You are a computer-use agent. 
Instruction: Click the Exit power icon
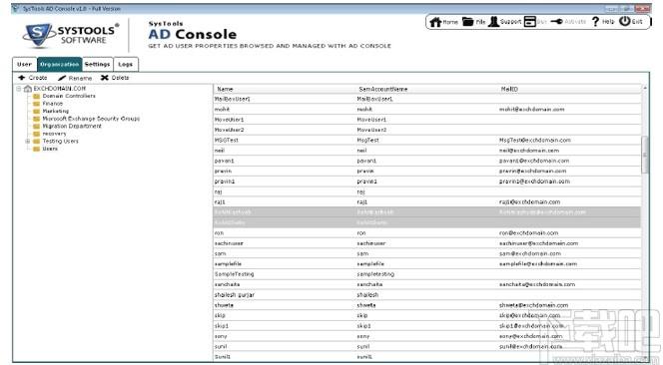coord(624,21)
